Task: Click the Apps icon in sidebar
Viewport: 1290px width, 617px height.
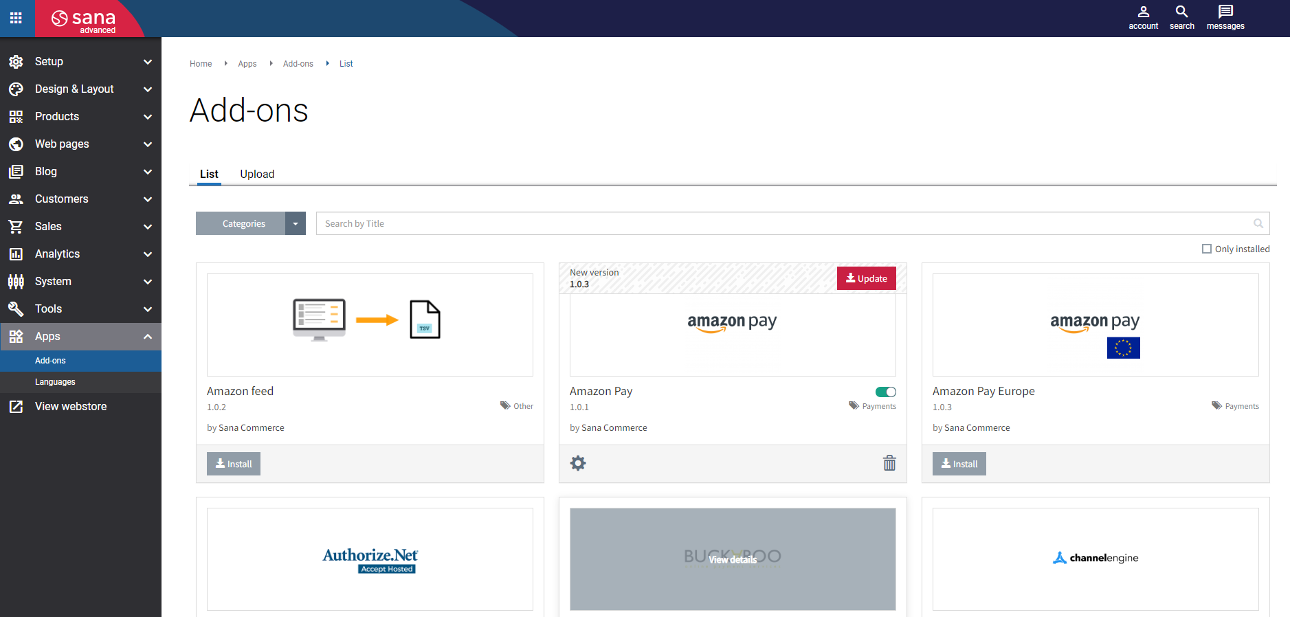Action: [x=16, y=337]
